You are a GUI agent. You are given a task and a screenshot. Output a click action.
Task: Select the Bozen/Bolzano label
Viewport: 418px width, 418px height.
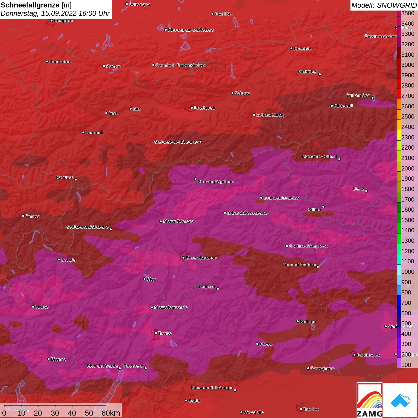click(201, 258)
